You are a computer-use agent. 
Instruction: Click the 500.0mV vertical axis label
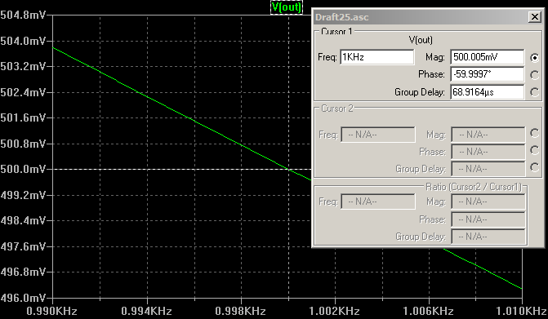pos(23,169)
